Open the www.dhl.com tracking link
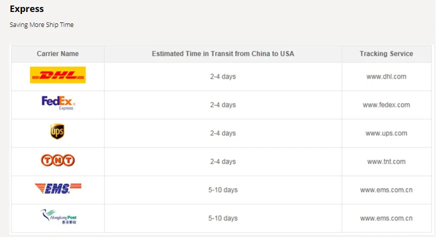Viewport: 436px width, 237px height. pyautogui.click(x=386, y=77)
